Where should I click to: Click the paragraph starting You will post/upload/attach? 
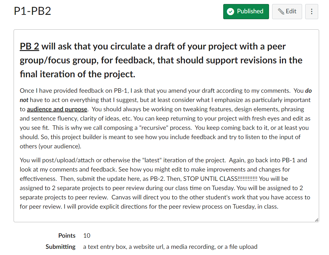click(x=165, y=183)
